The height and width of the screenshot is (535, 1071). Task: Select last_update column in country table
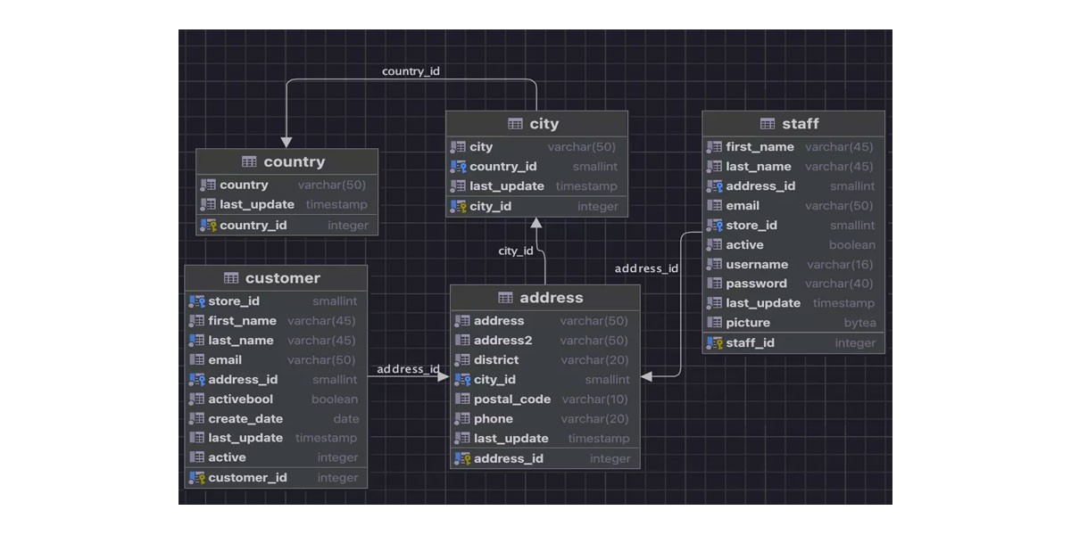[x=287, y=205]
